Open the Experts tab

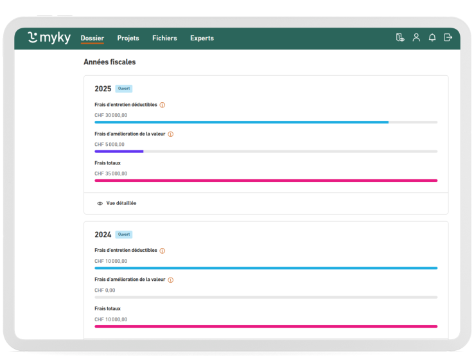tap(202, 38)
